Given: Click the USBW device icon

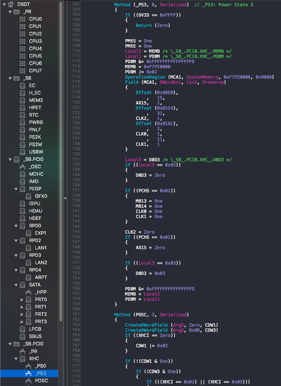Looking at the screenshot, I should tap(22, 152).
